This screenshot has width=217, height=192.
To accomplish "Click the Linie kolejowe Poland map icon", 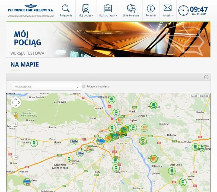I will tap(131, 8).
